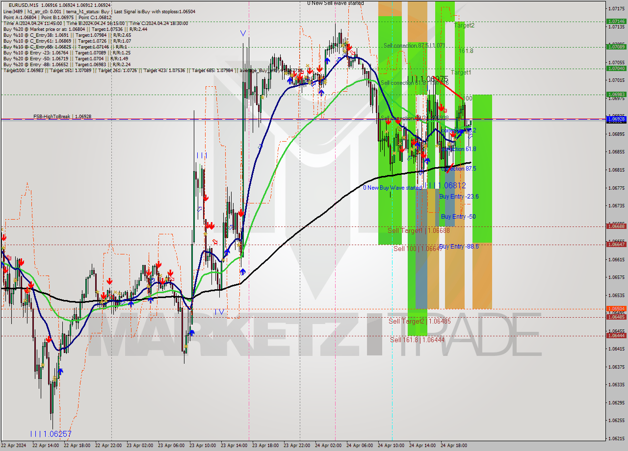Click the 1.07146 green price tag
Screen dimensions: 628x451
tap(616, 21)
